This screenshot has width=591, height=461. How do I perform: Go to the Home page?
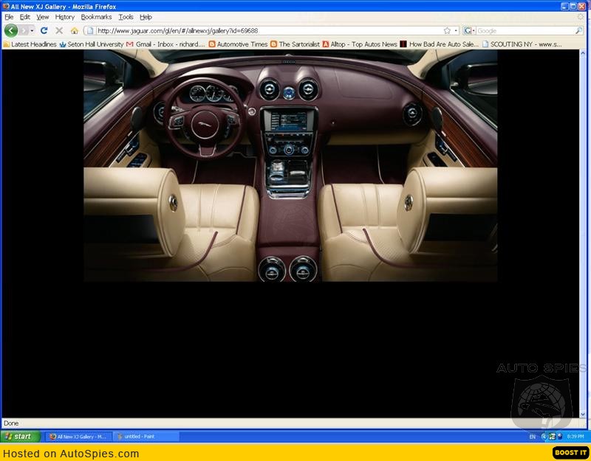pyautogui.click(x=75, y=30)
